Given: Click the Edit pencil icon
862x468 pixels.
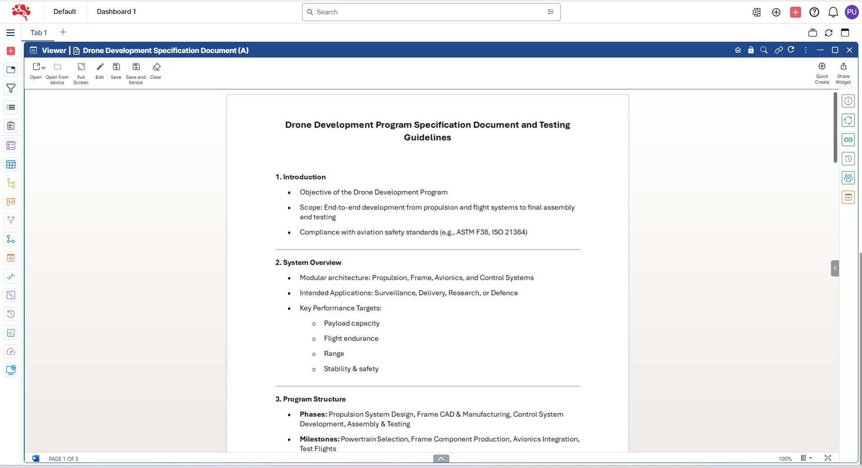Looking at the screenshot, I should tap(100, 67).
